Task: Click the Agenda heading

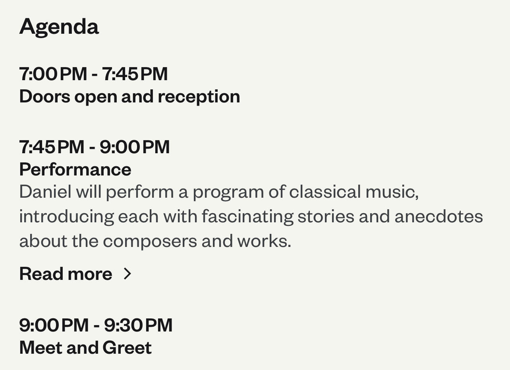Action: (x=59, y=27)
